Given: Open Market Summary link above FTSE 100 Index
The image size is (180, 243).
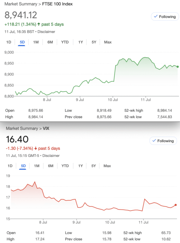Looking at the screenshot, I should 21,4.
